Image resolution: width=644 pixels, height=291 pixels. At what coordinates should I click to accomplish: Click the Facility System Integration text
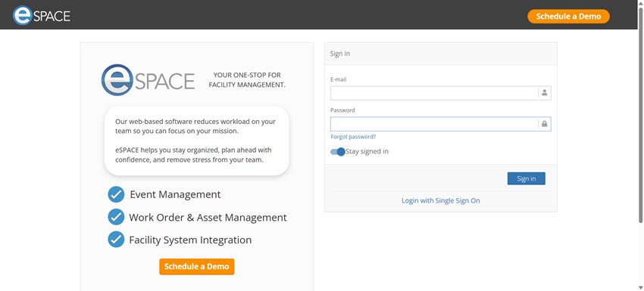[x=190, y=240]
